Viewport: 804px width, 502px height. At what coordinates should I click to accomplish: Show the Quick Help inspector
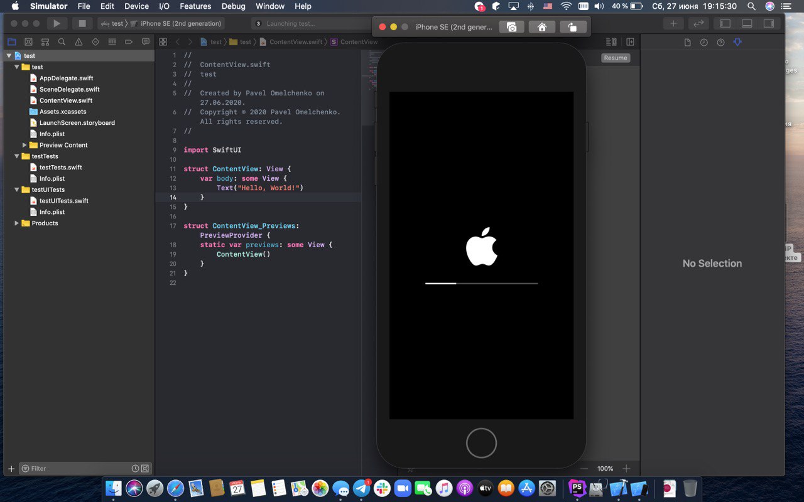(x=720, y=42)
